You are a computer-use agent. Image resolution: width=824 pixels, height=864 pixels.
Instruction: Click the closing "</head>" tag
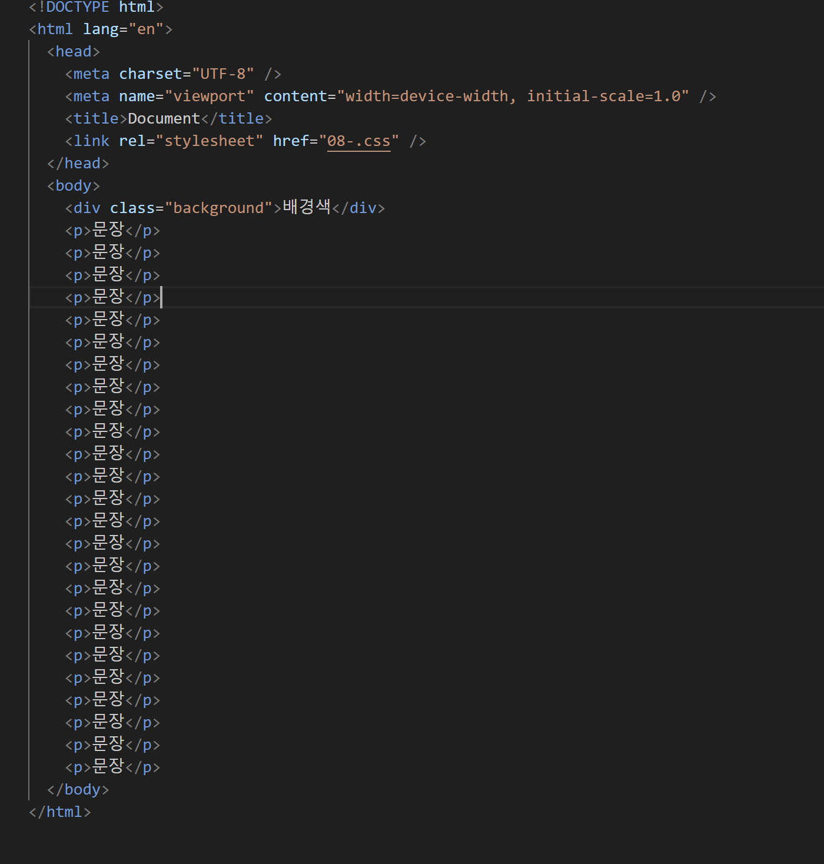tap(78, 164)
